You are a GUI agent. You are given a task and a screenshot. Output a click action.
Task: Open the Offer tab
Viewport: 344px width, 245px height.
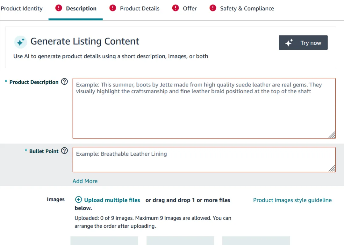[x=190, y=9]
